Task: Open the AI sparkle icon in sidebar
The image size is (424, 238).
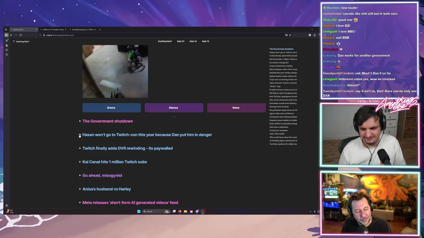Action: click(x=7, y=40)
